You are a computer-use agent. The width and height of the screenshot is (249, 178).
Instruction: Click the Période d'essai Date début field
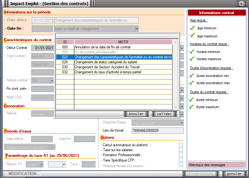click(x=42, y=139)
